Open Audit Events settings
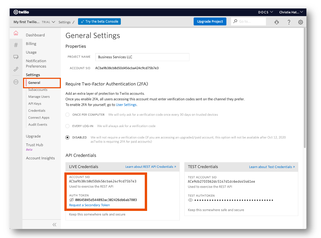 pos(38,124)
